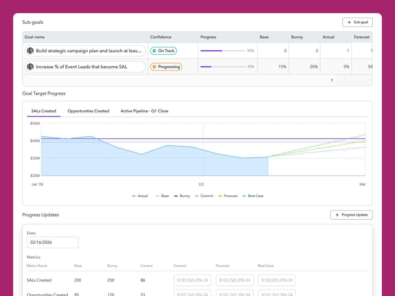This screenshot has width=395, height=296.
Task: Click the Date field 02/16/2026
Action: [53, 242]
